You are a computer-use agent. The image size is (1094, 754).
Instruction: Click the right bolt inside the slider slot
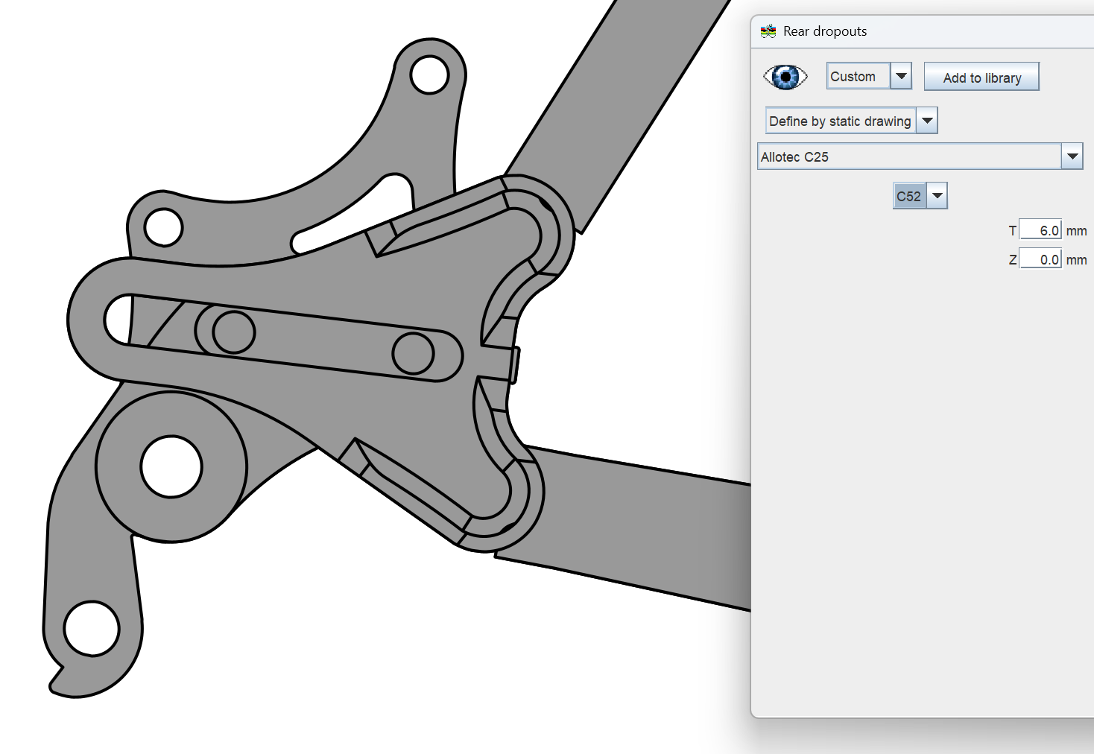point(413,354)
